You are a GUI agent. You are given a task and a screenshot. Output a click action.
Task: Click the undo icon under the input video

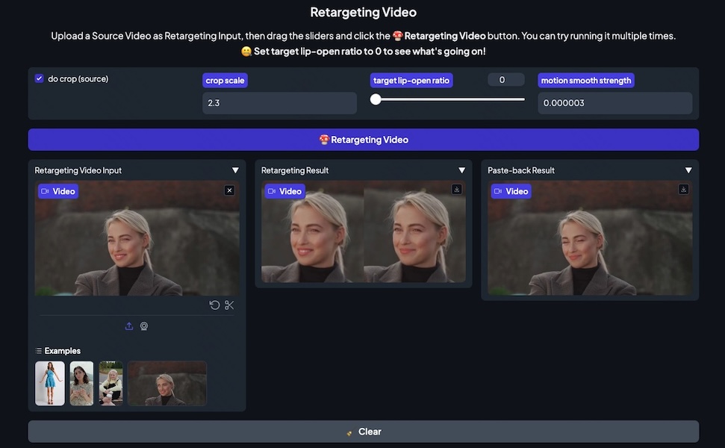coord(214,305)
